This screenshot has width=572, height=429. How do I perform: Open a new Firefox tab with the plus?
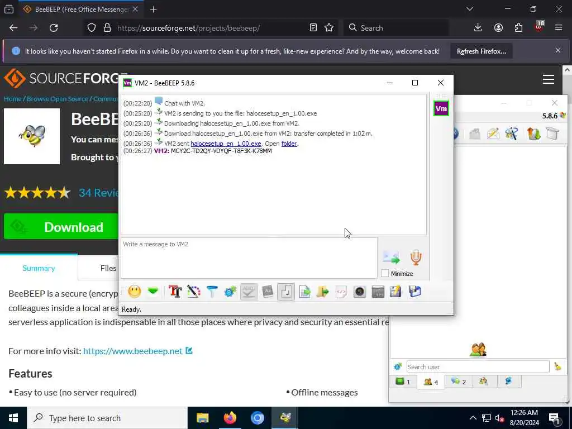click(x=153, y=9)
